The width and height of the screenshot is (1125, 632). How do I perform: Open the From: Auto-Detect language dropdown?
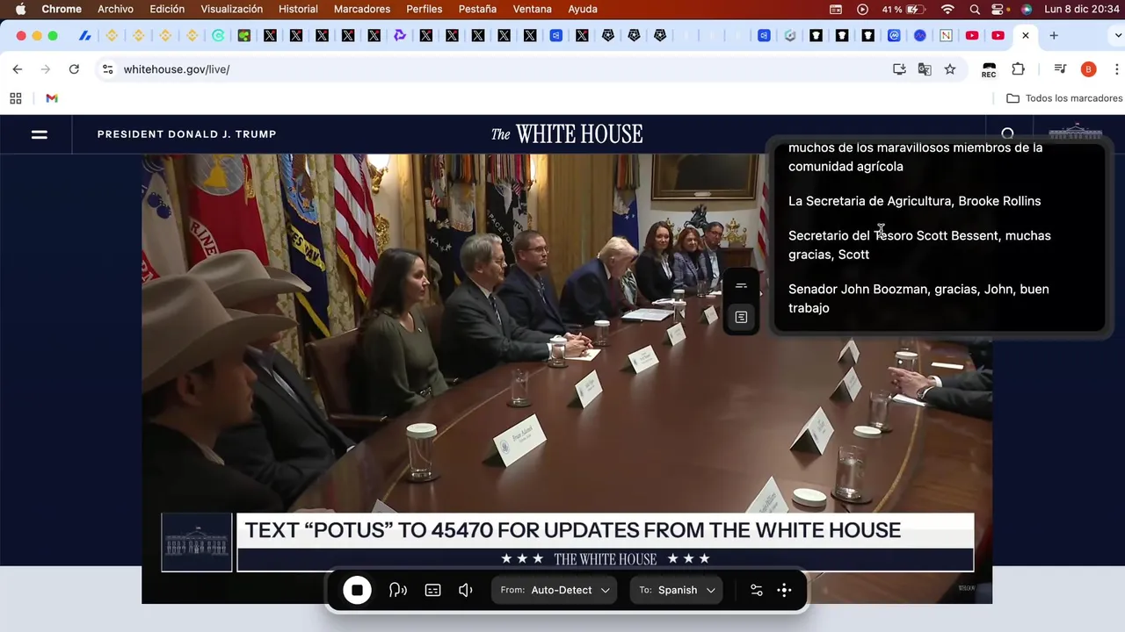click(x=555, y=590)
